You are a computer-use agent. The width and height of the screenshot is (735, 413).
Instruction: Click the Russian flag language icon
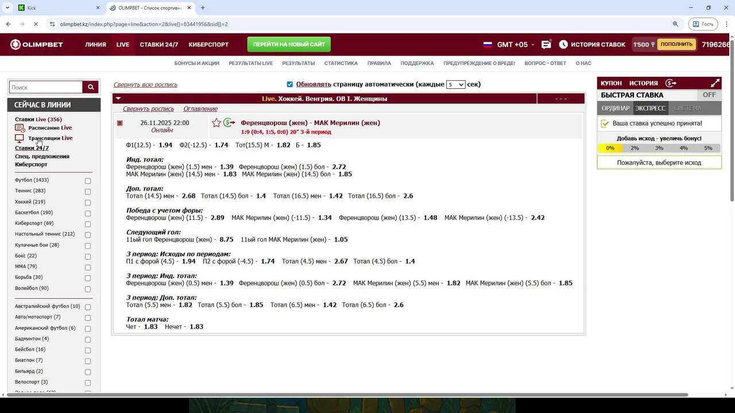[488, 45]
